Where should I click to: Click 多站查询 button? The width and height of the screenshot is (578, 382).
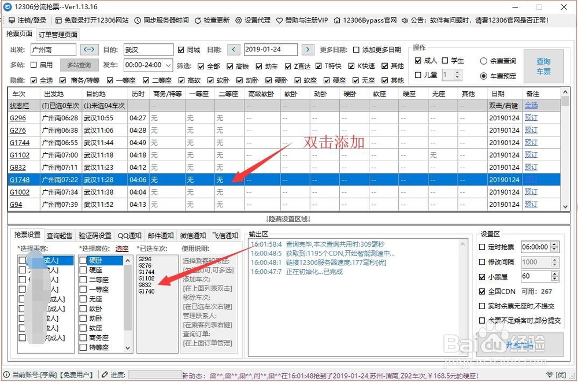click(79, 65)
